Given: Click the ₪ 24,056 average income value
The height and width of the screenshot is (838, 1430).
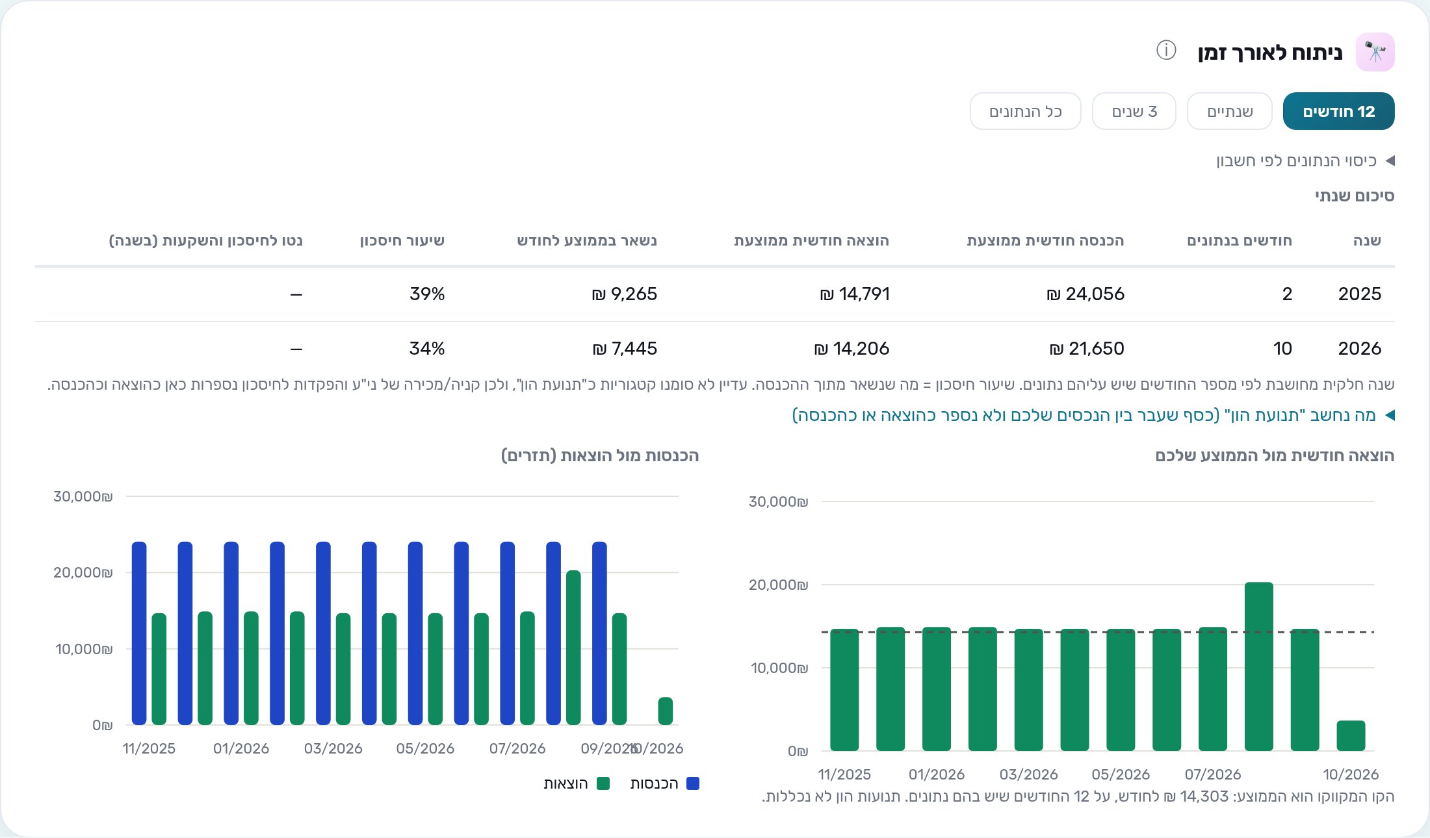Looking at the screenshot, I should 1085,294.
